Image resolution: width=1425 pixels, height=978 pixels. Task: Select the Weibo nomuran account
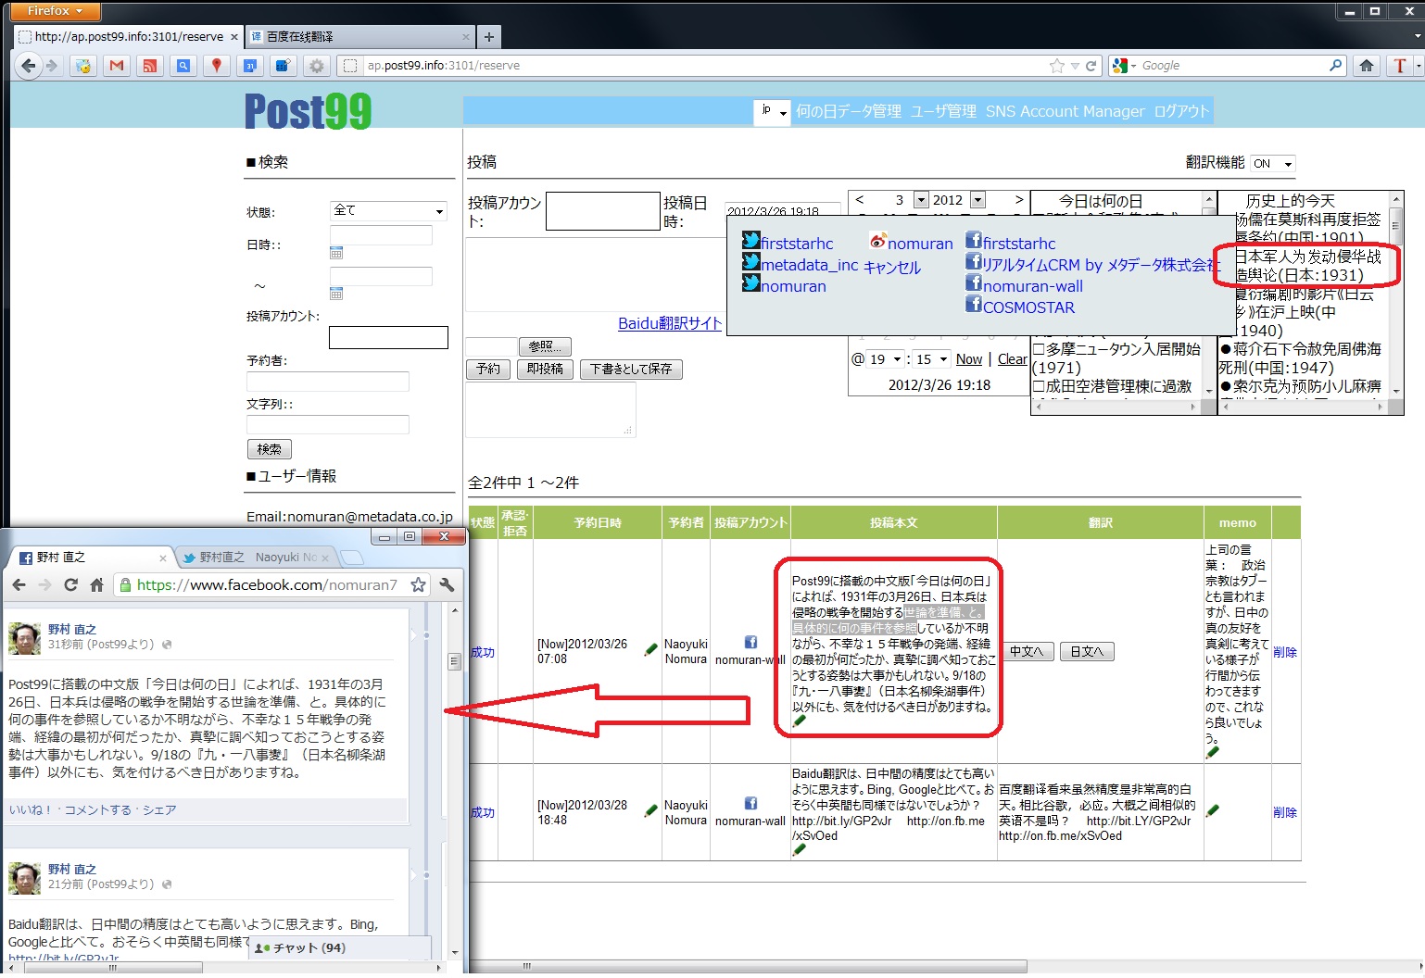911,244
